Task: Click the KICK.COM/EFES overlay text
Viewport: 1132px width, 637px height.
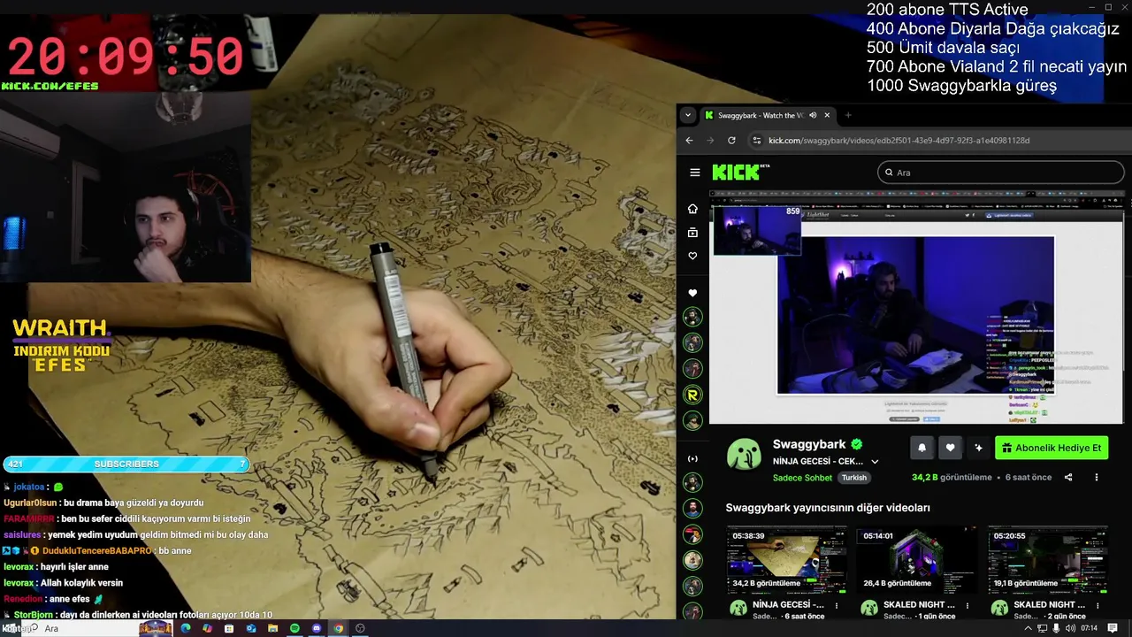Action: point(50,86)
